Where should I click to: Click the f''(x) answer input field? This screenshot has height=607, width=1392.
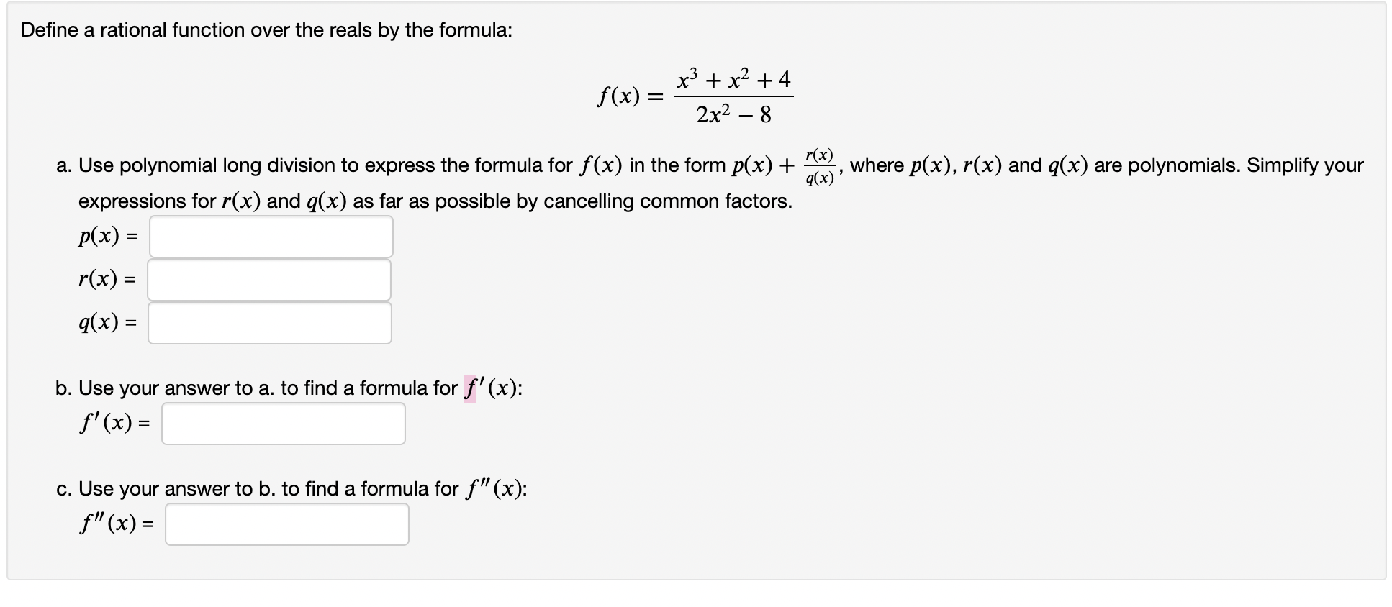286,524
